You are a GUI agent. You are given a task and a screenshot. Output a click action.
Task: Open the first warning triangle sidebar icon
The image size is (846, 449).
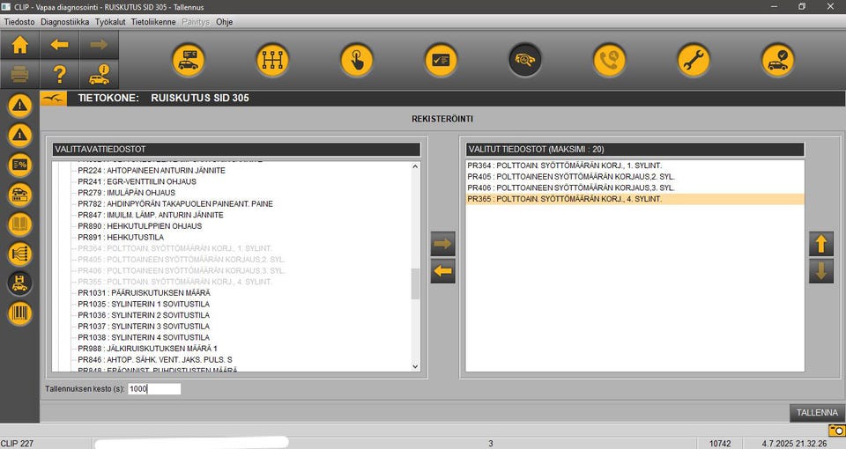click(20, 105)
